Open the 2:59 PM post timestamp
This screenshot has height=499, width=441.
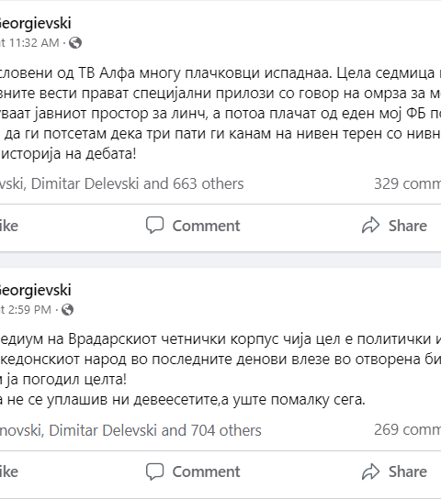(x=26, y=309)
